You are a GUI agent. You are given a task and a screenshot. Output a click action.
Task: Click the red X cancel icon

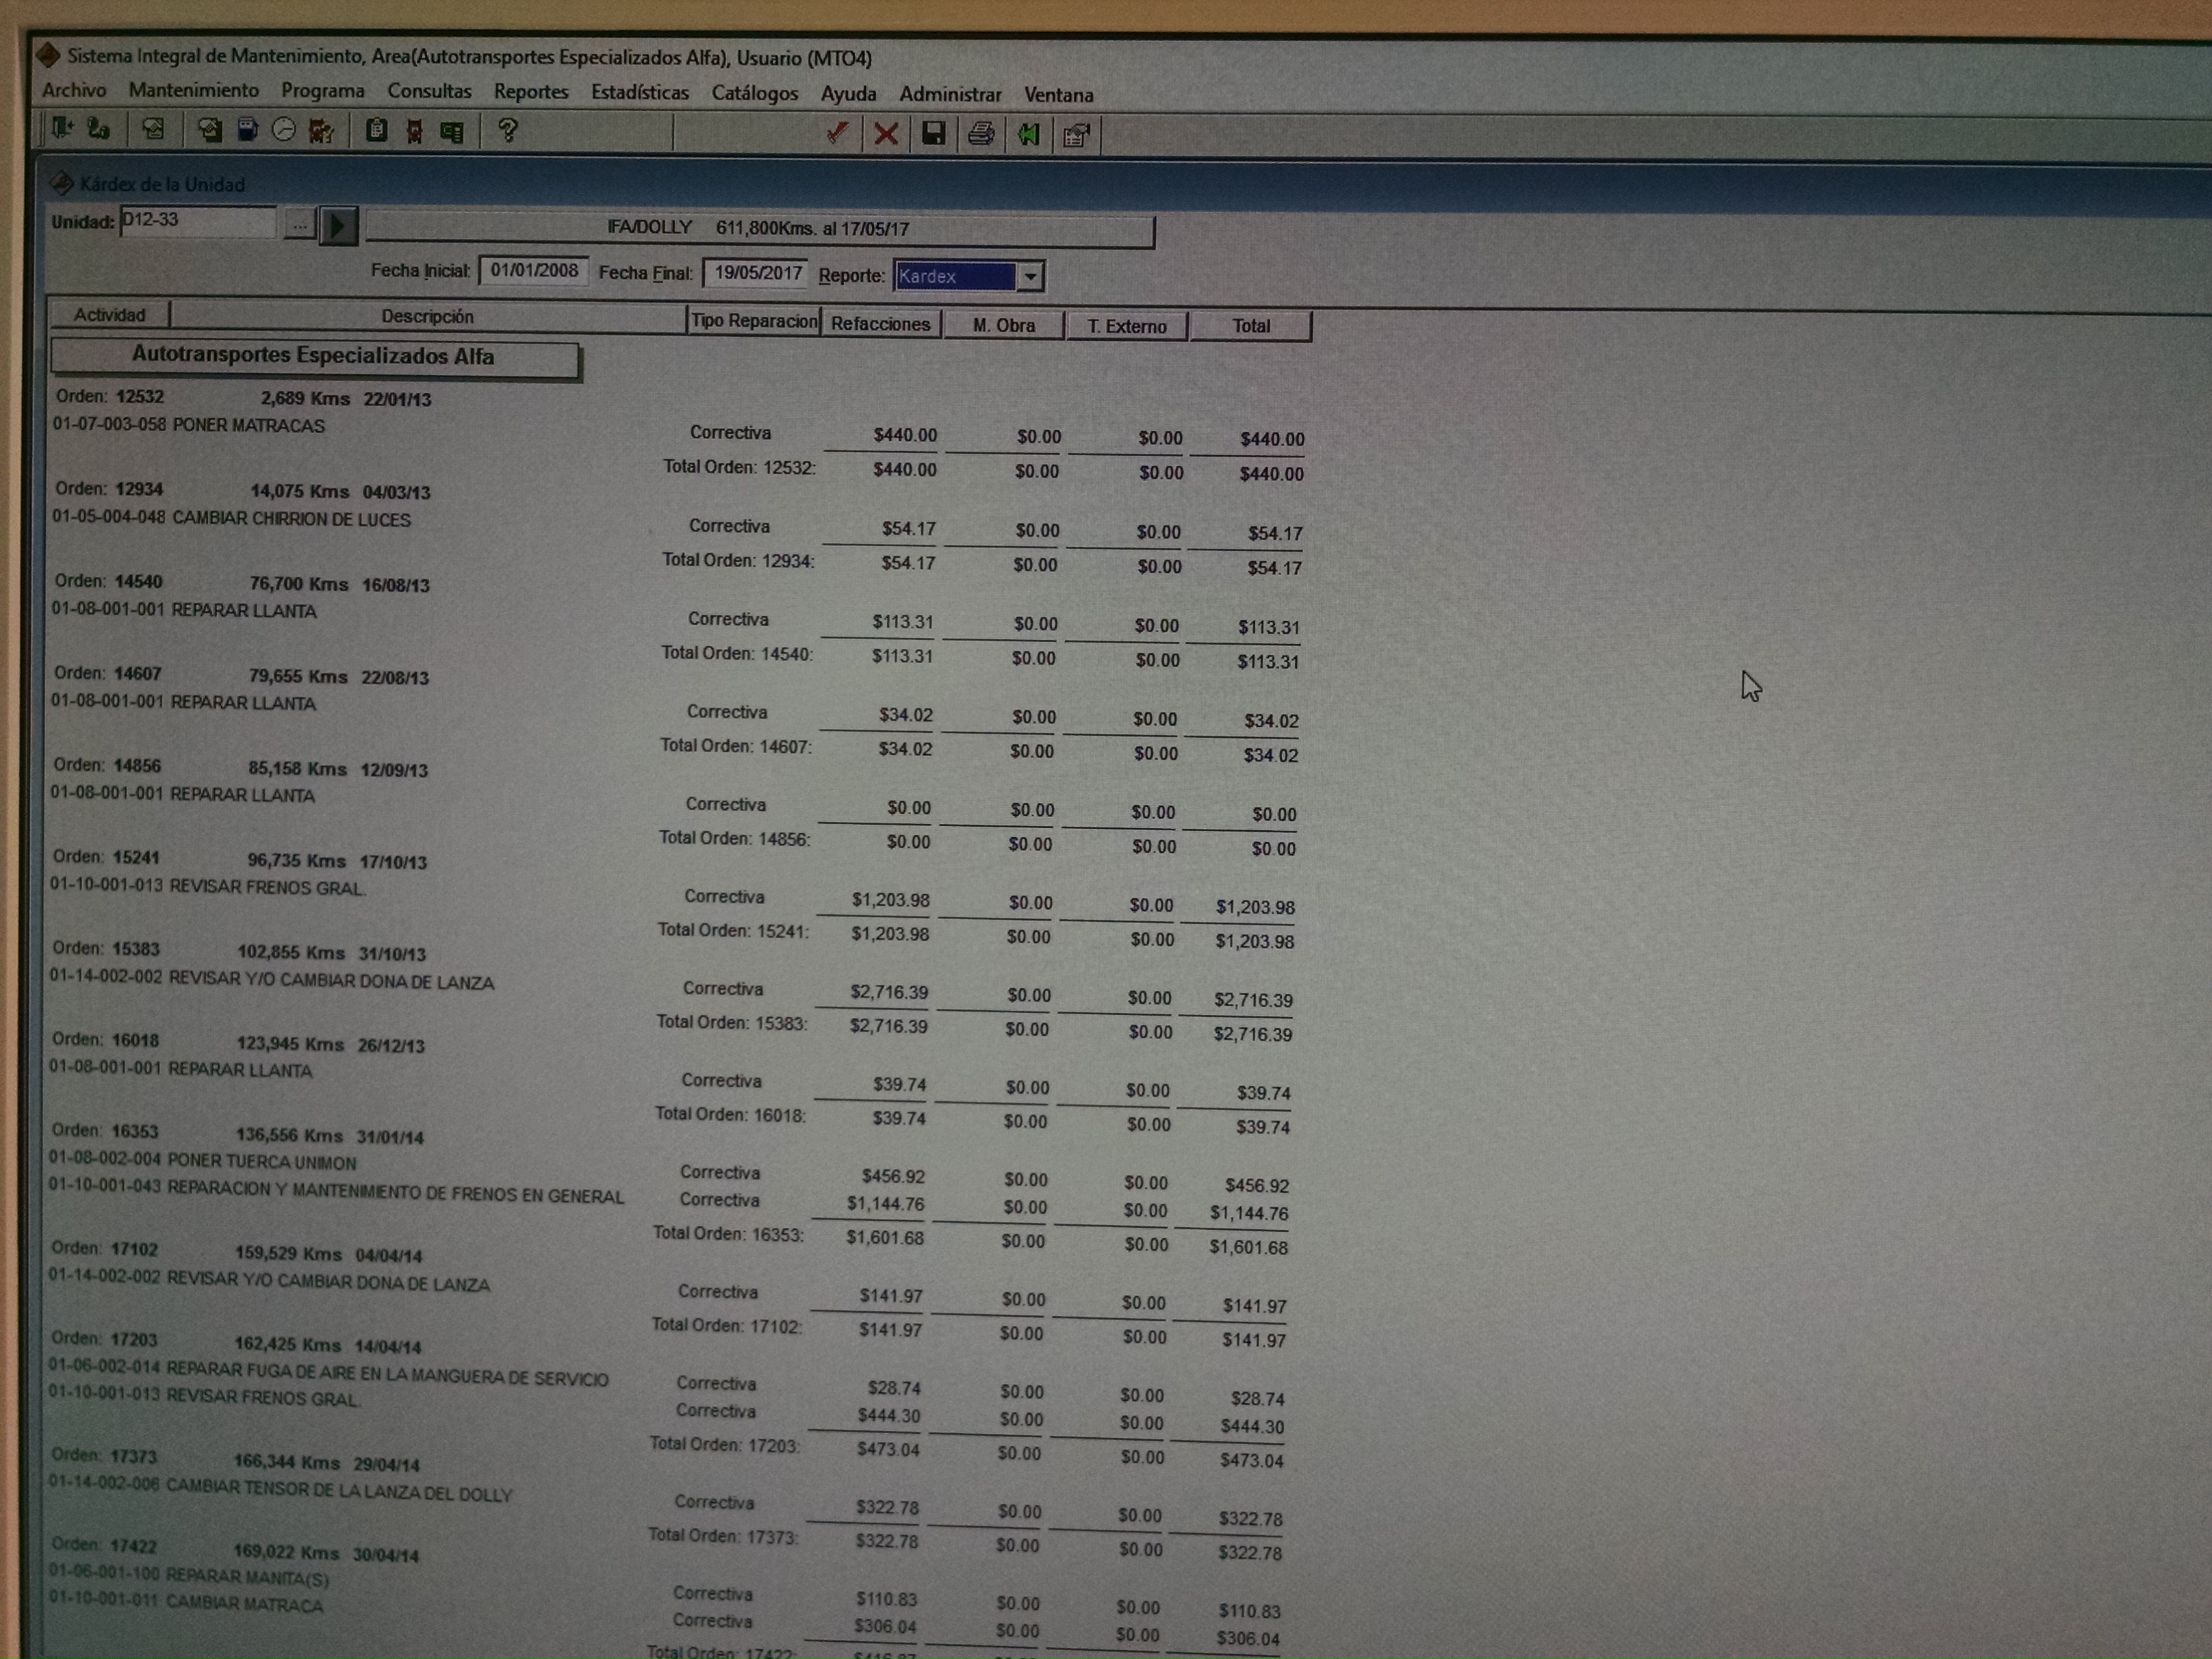point(885,134)
